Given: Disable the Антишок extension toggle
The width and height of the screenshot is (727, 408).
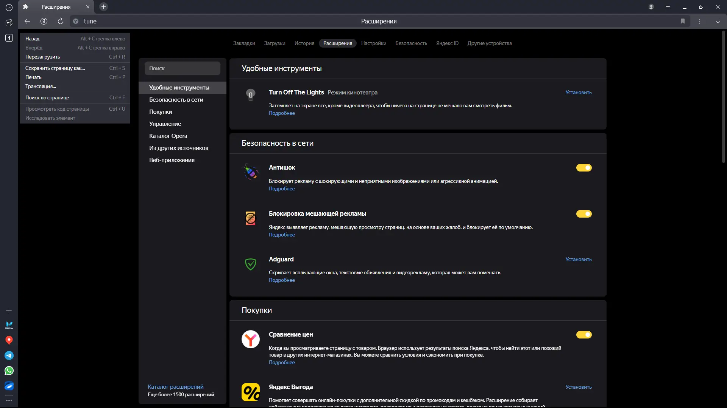Looking at the screenshot, I should (x=584, y=168).
